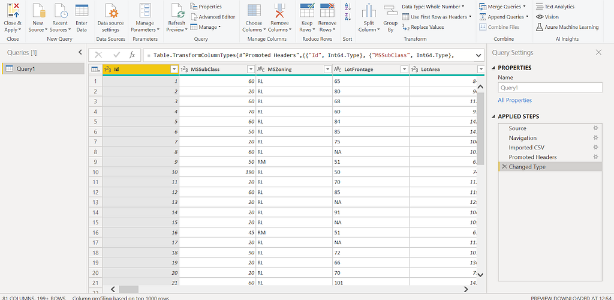Click the Close & Apply icon

click(13, 10)
